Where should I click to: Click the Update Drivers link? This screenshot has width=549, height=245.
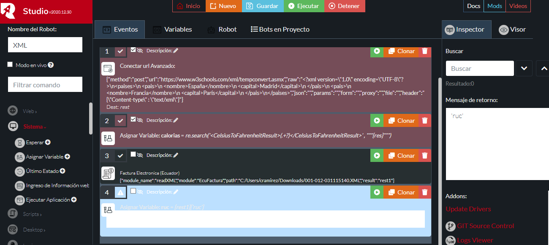pos(468,209)
